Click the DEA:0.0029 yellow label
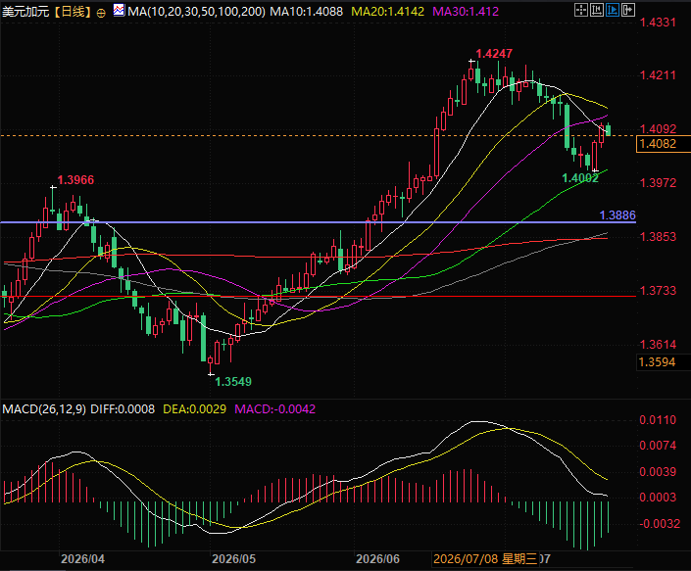The height and width of the screenshot is (571, 691). (x=194, y=409)
